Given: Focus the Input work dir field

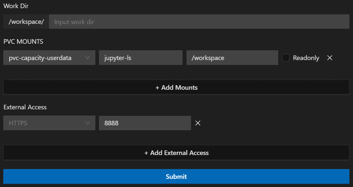Looking at the screenshot, I should (x=199, y=22).
